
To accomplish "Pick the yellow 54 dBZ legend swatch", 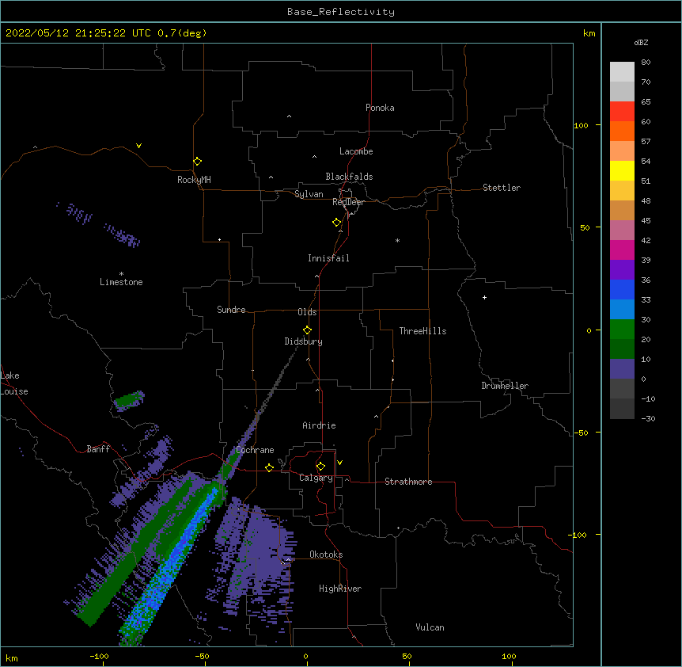I will pyautogui.click(x=622, y=170).
